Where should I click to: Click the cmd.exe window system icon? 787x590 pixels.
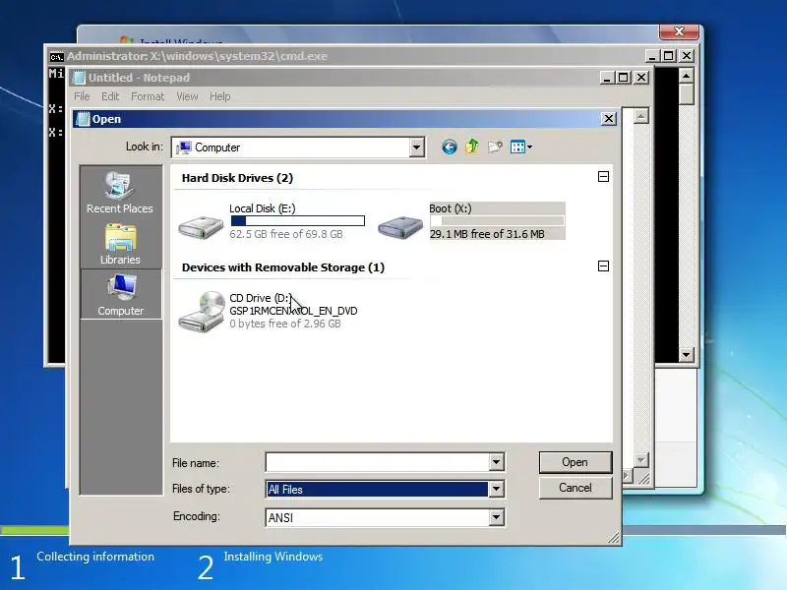click(57, 57)
